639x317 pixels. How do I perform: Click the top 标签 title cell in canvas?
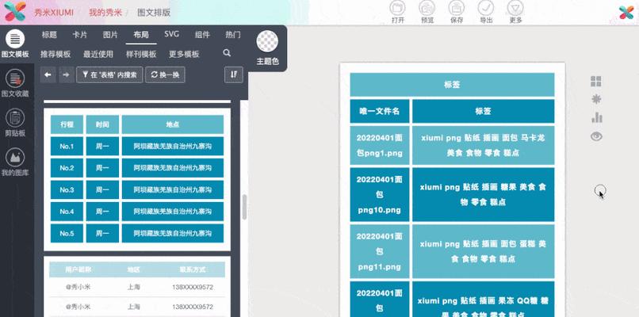(x=452, y=85)
